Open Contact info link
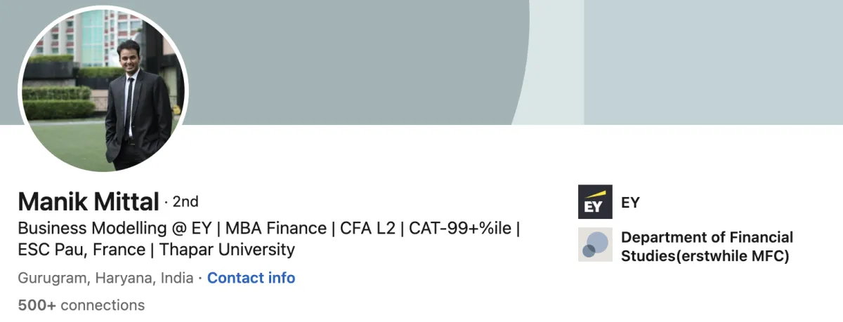This screenshot has height=322, width=843. click(251, 278)
